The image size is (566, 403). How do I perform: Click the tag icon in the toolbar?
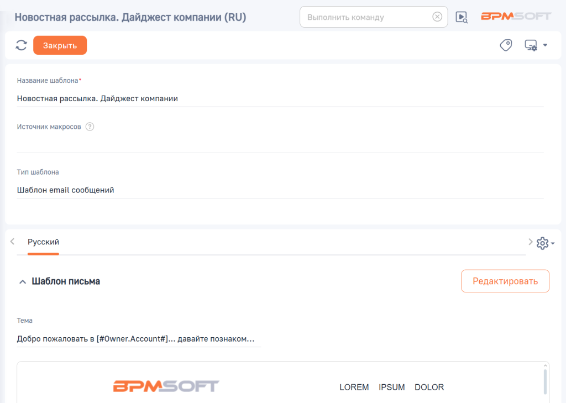pyautogui.click(x=505, y=45)
